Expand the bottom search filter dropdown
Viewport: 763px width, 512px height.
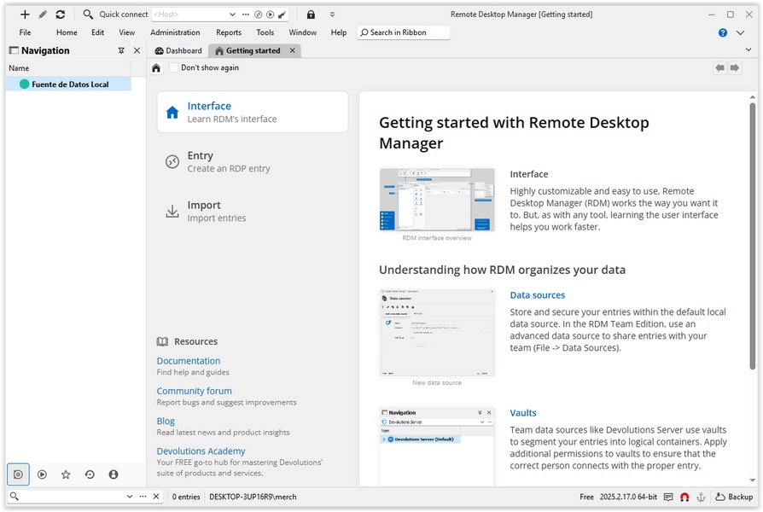coord(130,497)
